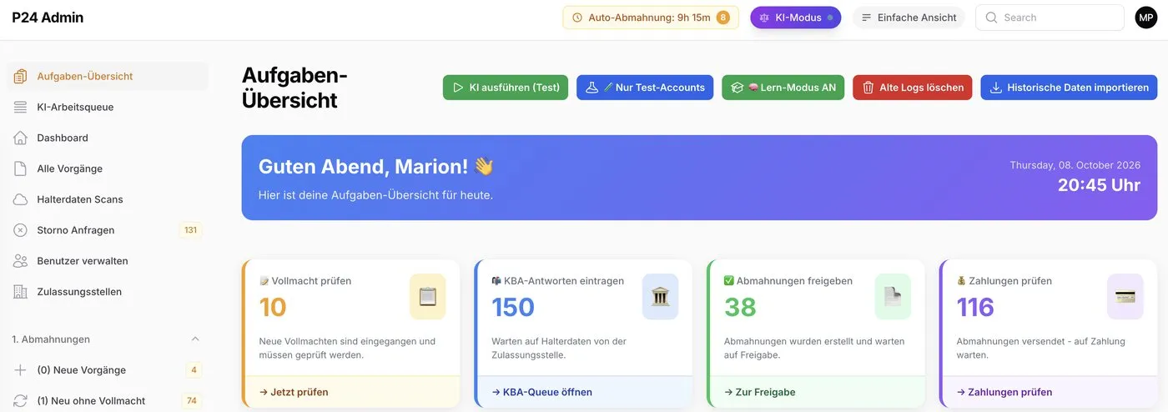The width and height of the screenshot is (1168, 412).
Task: Click the 4 badge on Neue Vorgänge
Action: tap(194, 370)
